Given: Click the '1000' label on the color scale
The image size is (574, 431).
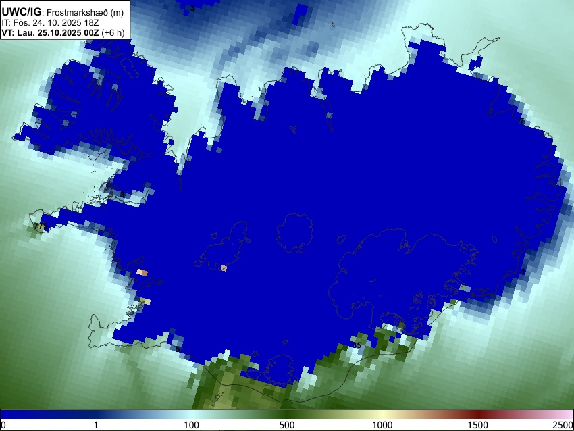Looking at the screenshot, I should click(382, 425).
